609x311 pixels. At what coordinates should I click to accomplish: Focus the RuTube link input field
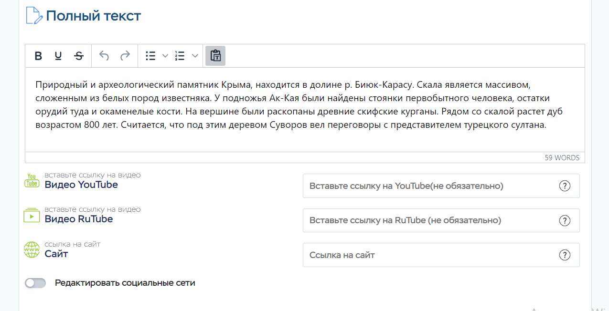430,220
